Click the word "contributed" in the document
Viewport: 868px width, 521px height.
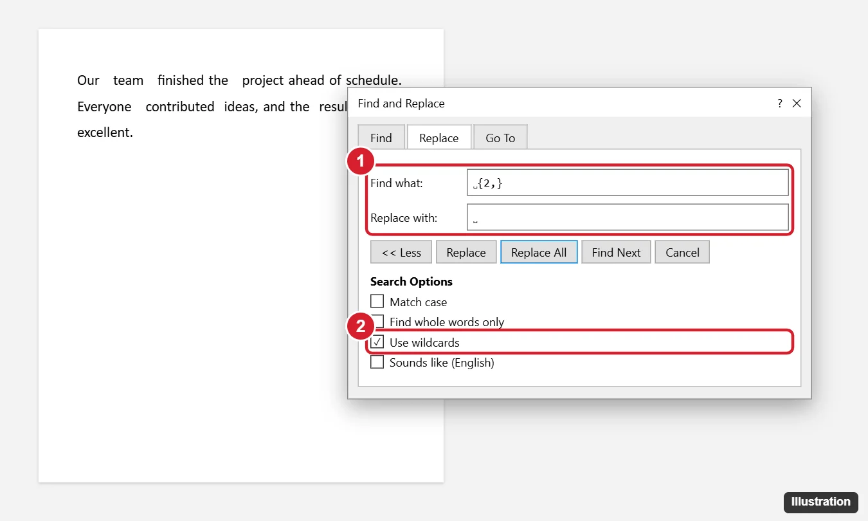tap(180, 107)
